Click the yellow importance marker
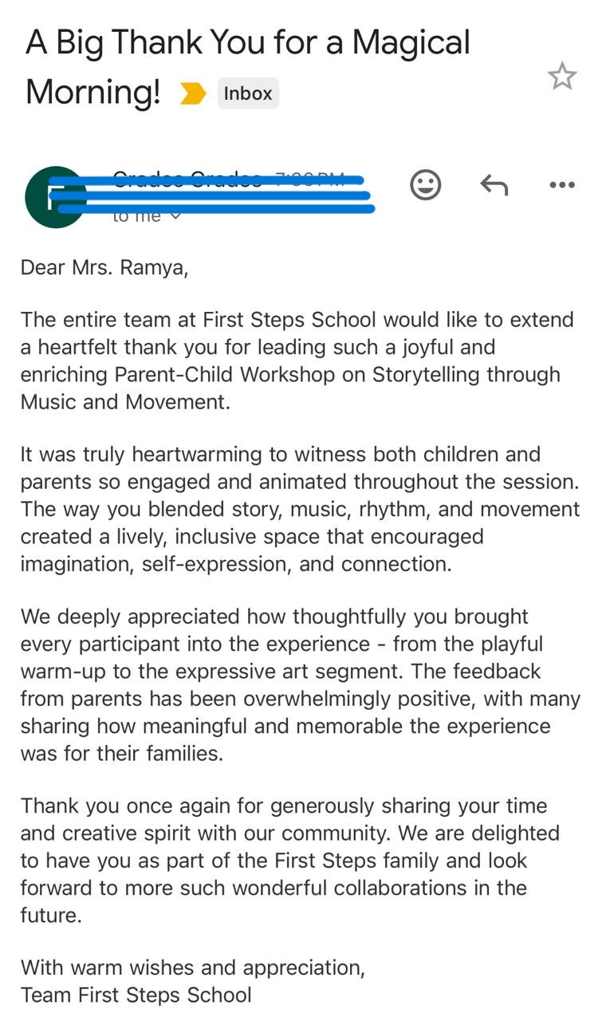The image size is (606, 1021). pyautogui.click(x=192, y=93)
